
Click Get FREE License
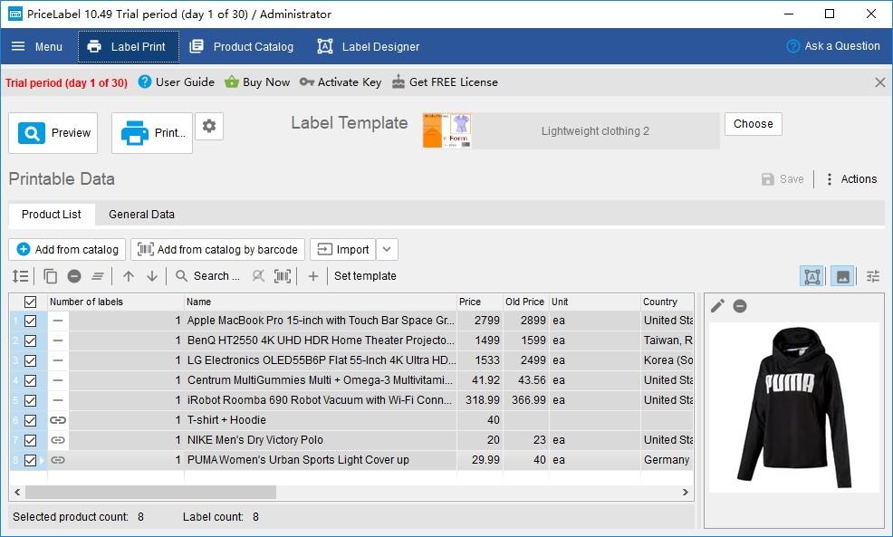click(x=445, y=82)
